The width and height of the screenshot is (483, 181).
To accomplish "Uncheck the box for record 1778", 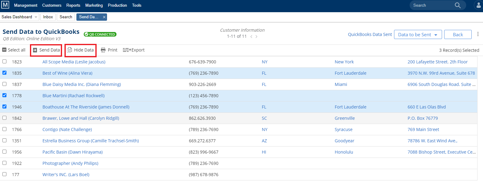I will (5, 95).
